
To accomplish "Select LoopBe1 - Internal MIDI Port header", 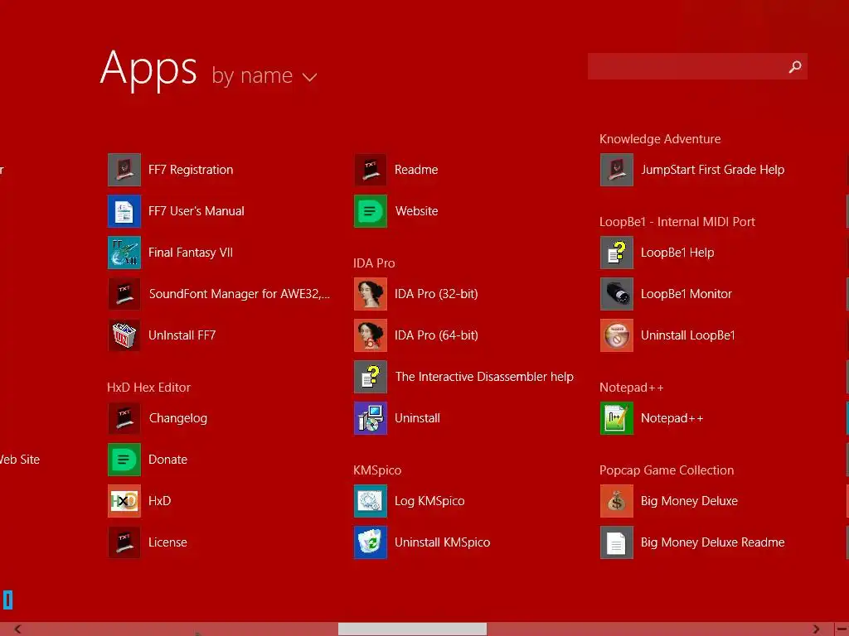I will pos(677,222).
